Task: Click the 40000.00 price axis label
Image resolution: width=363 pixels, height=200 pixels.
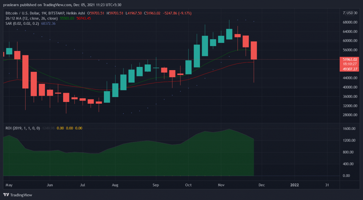Action: (x=349, y=87)
